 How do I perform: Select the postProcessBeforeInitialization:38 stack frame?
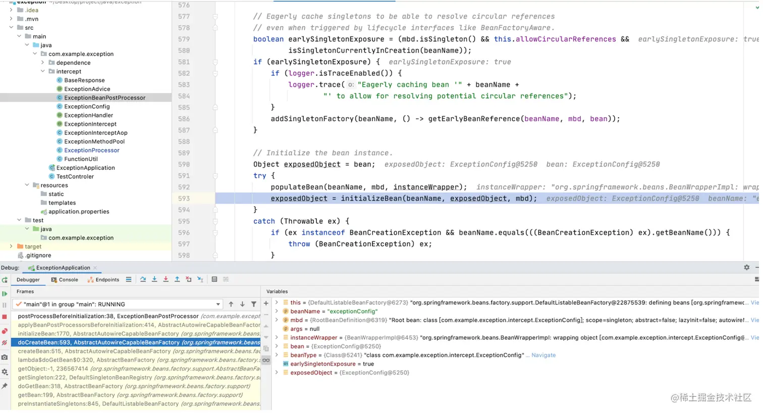(x=136, y=316)
